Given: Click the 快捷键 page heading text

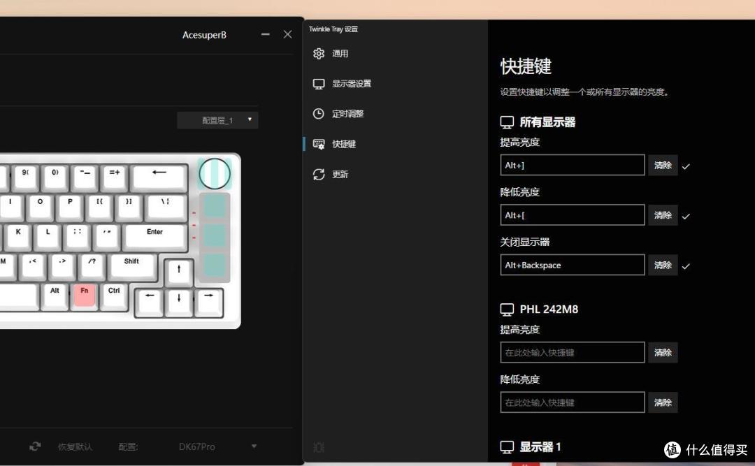Looking at the screenshot, I should tap(525, 66).
